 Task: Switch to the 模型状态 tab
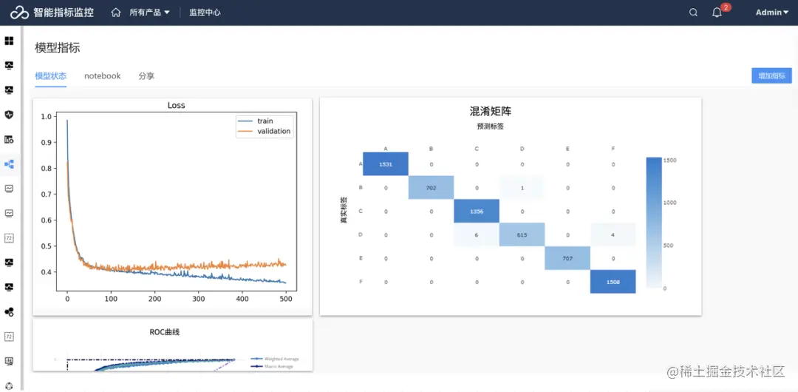(50, 76)
